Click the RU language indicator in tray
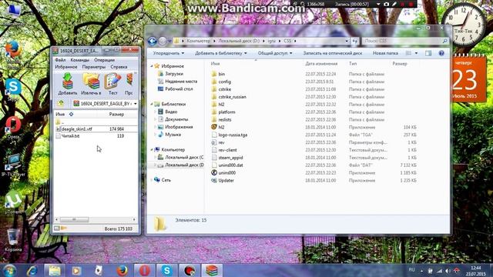 point(411,270)
